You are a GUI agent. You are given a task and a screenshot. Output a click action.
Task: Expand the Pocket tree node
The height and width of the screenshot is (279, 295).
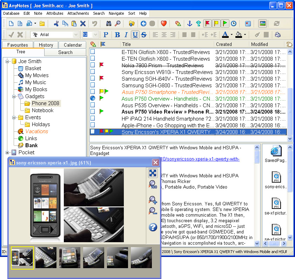coord(7,152)
